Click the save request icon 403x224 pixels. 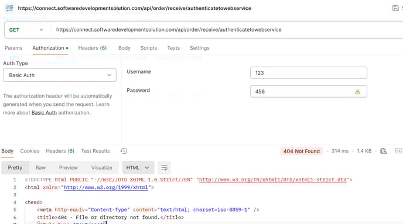click(395, 8)
